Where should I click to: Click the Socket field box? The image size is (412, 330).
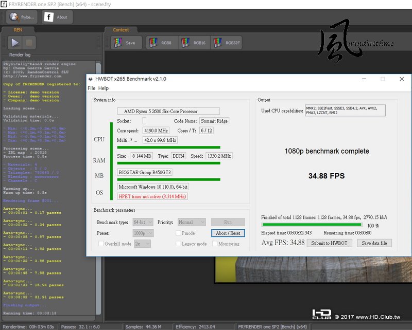144,121
